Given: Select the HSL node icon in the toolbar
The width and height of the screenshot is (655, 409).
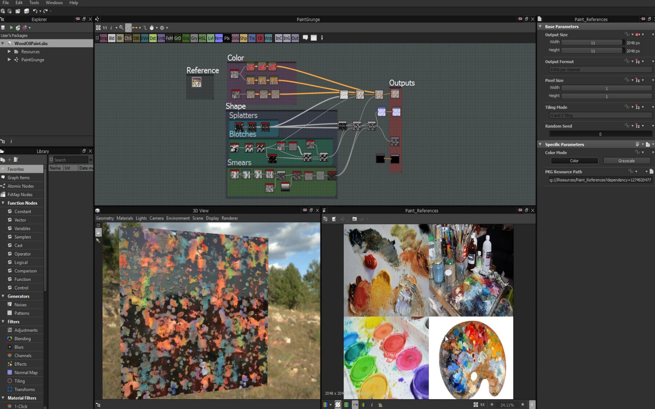Looking at the screenshot, I should coord(202,38).
